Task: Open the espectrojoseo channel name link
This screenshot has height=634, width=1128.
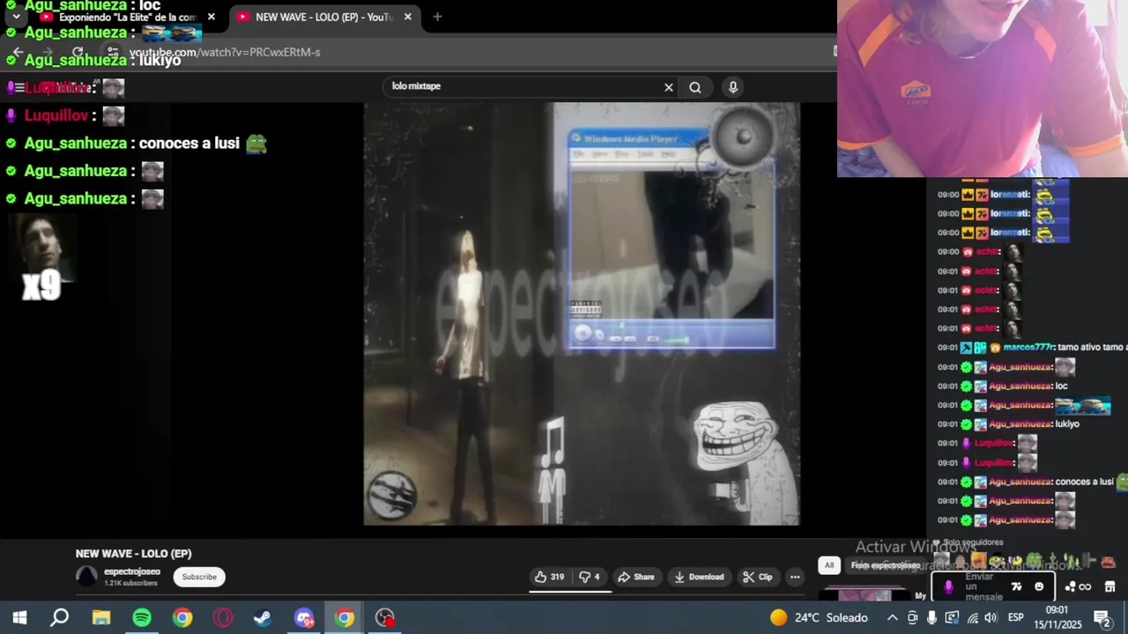Action: [132, 571]
